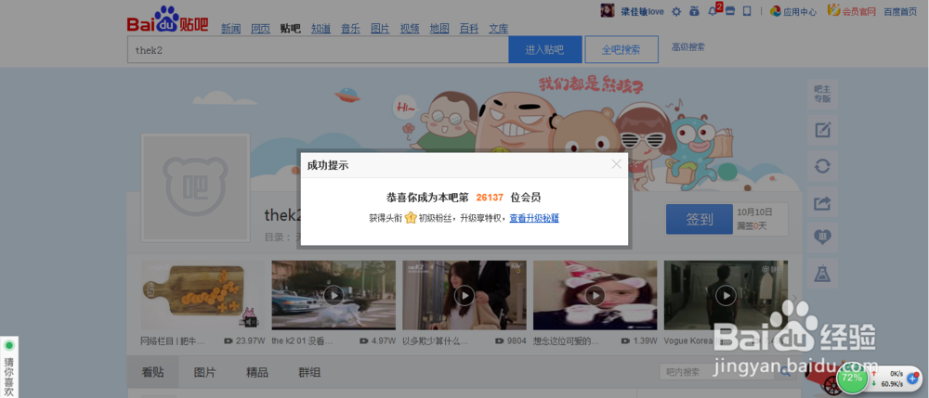Open the 吧主专版 sidebar button
The width and height of the screenshot is (929, 398).
pos(822,94)
